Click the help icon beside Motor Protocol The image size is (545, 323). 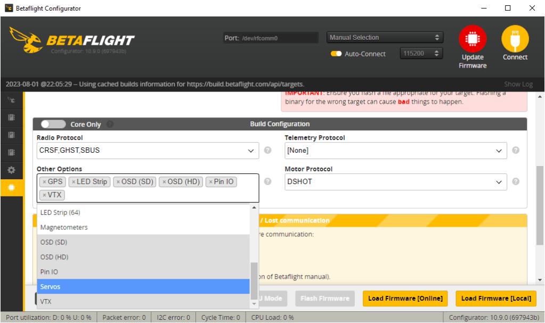[x=516, y=182]
